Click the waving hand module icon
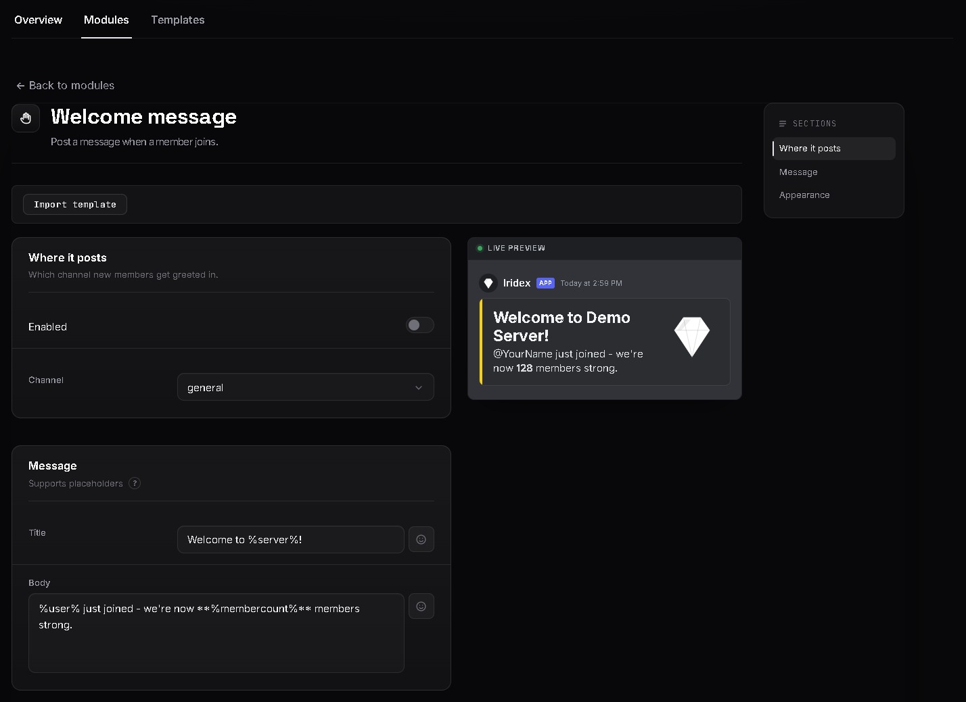This screenshot has height=702, width=966. point(26,119)
